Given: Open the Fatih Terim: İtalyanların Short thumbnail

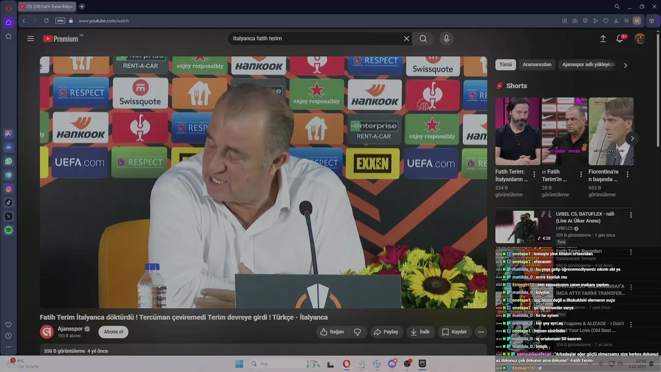Looking at the screenshot, I should (x=517, y=131).
